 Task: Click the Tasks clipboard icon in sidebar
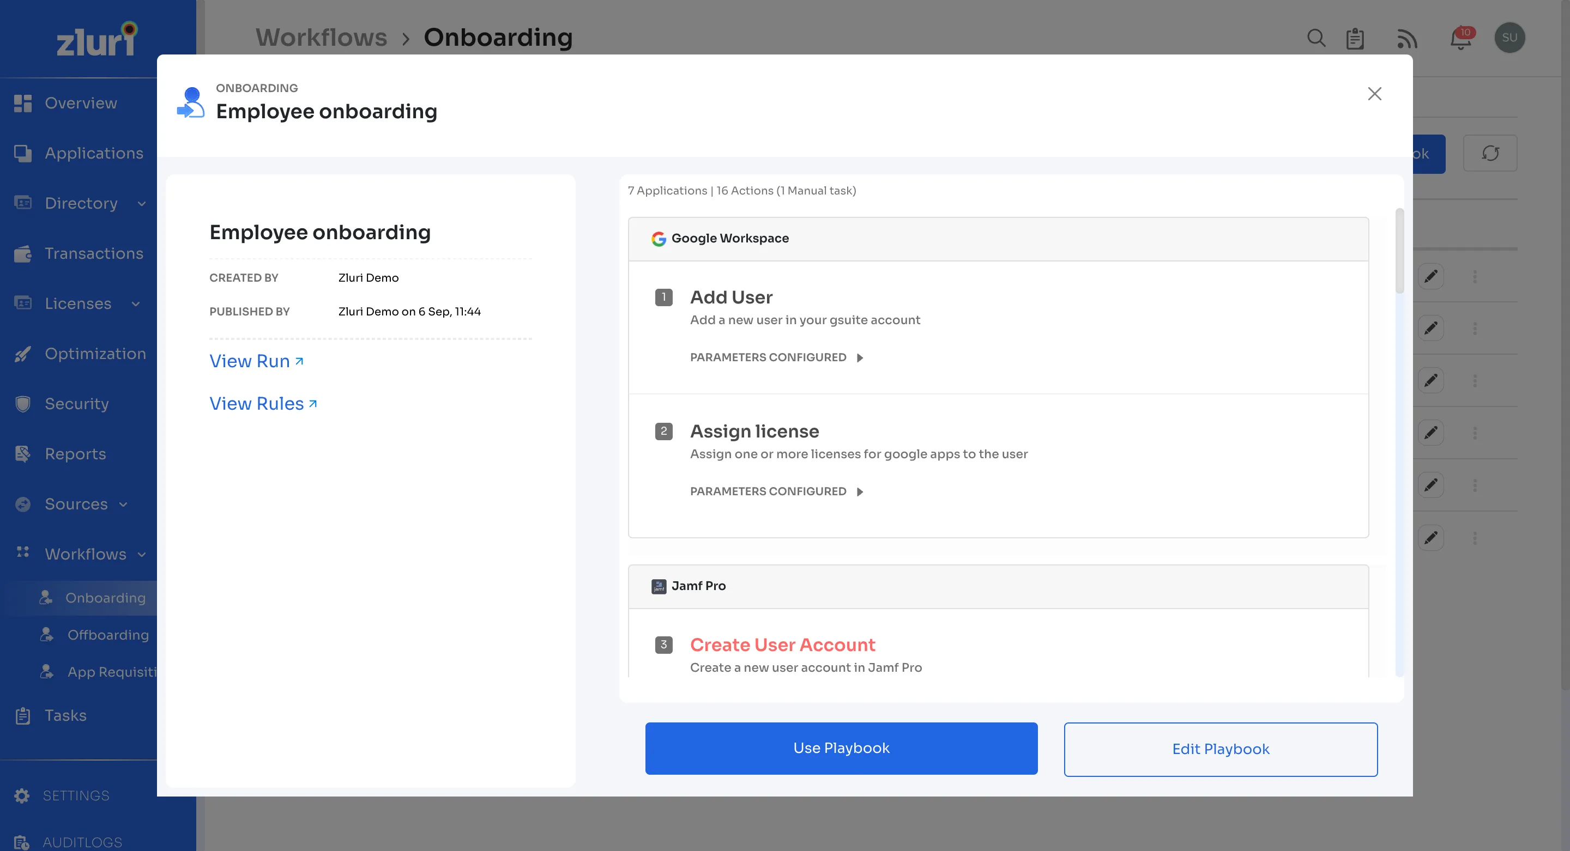click(x=22, y=715)
